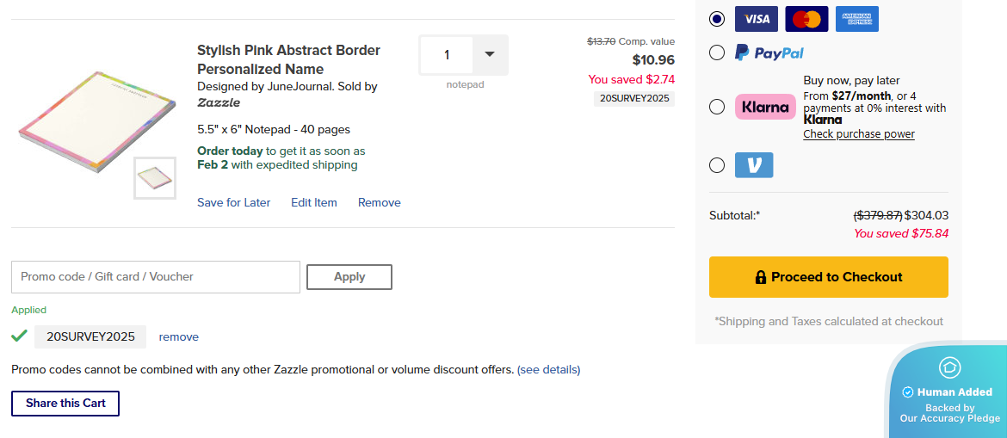Click the green applied promo checkmark
Viewport: 1007px width, 438px height.
pyautogui.click(x=19, y=336)
